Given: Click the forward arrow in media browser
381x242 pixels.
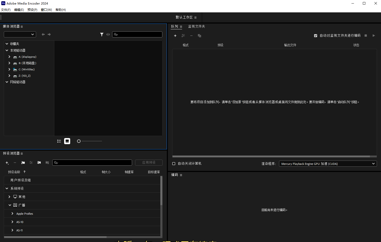Looking at the screenshot, I should point(49,34).
